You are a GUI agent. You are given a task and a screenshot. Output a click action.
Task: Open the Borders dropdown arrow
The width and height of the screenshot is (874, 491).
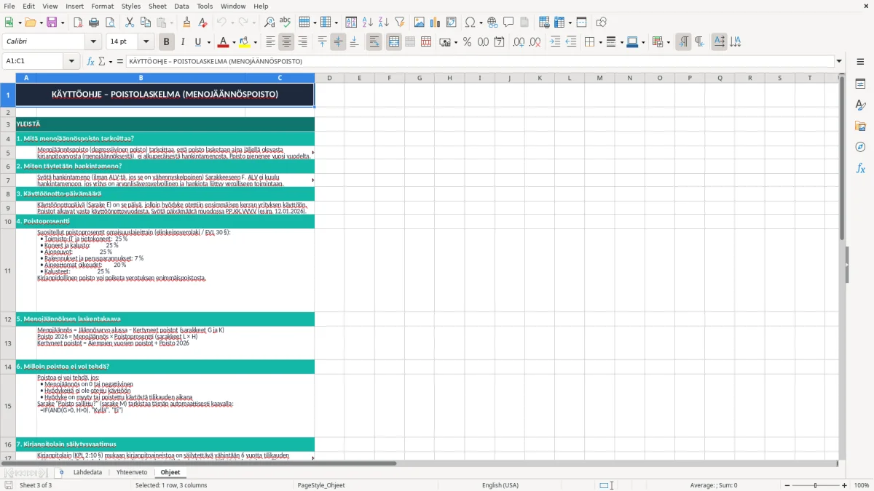pyautogui.click(x=600, y=42)
